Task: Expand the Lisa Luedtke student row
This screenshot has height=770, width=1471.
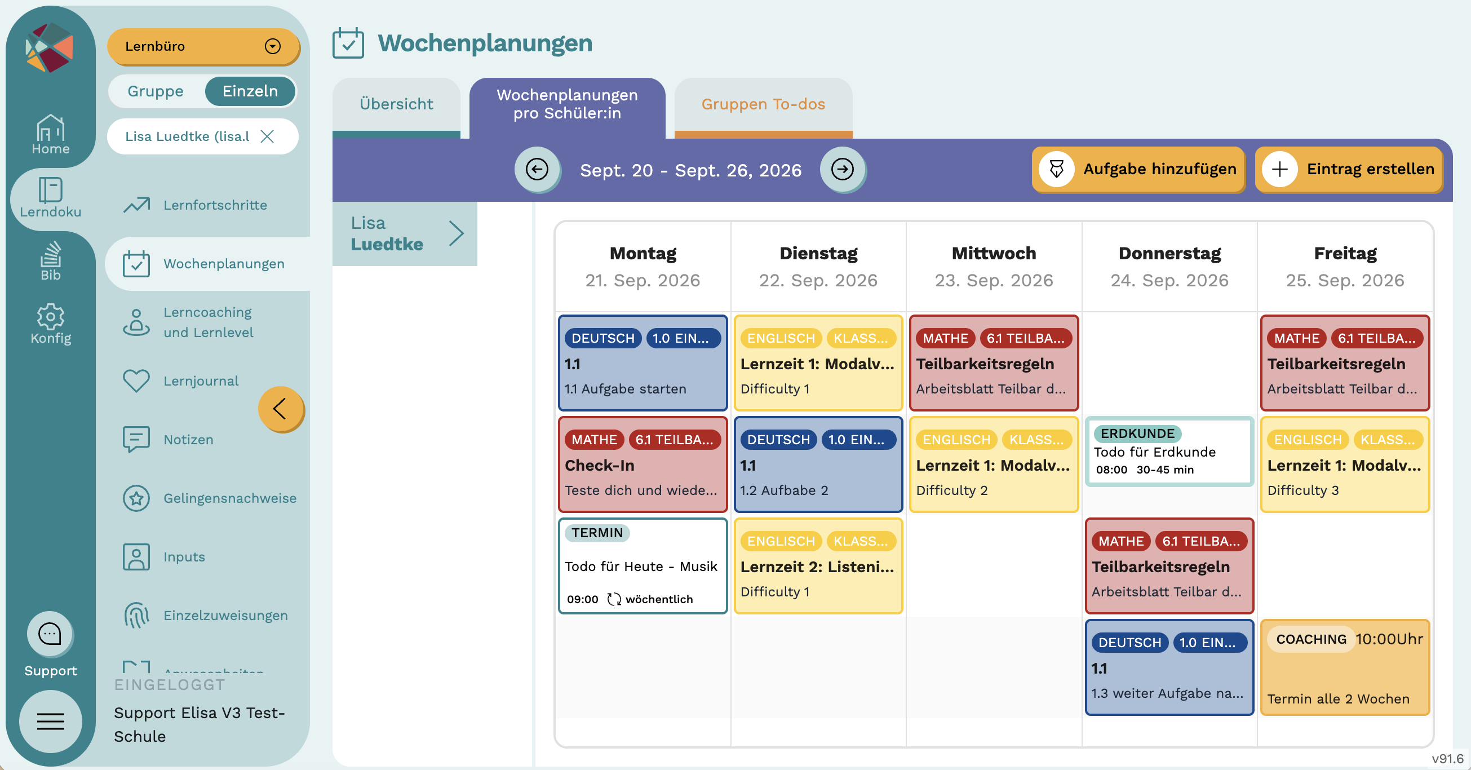Action: [x=405, y=233]
